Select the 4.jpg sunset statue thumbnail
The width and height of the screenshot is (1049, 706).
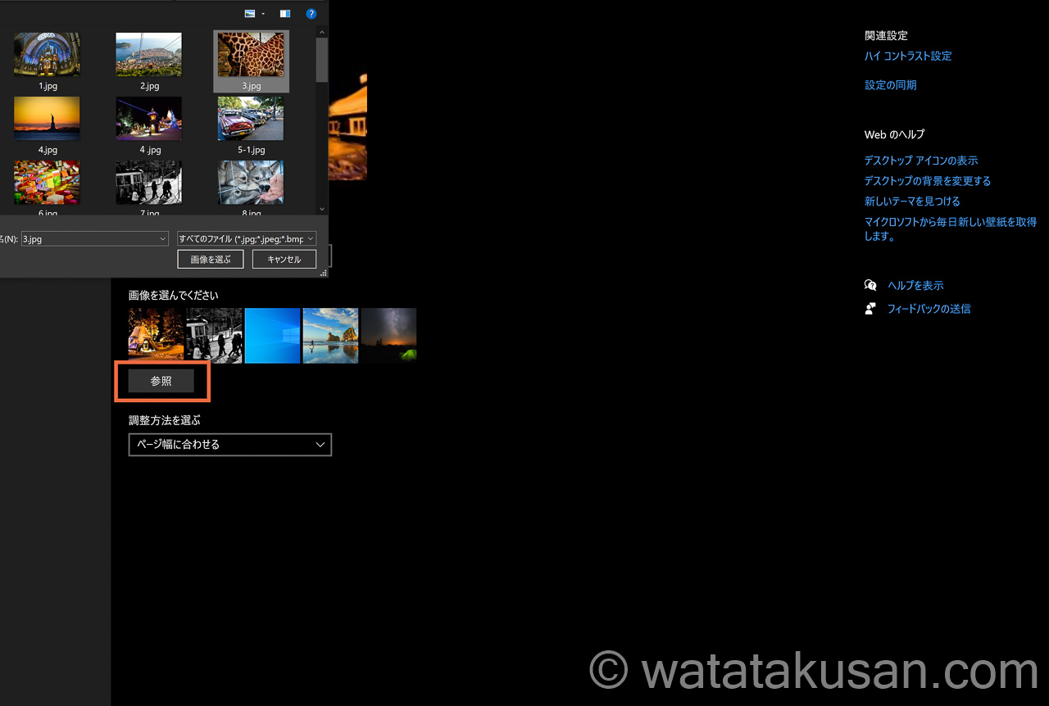coord(47,119)
